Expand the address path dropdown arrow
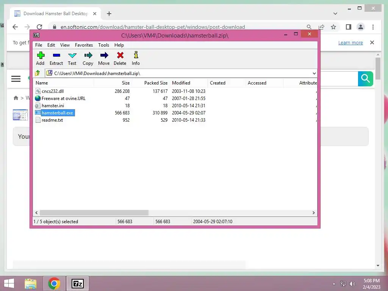This screenshot has width=388, height=291. [x=314, y=73]
